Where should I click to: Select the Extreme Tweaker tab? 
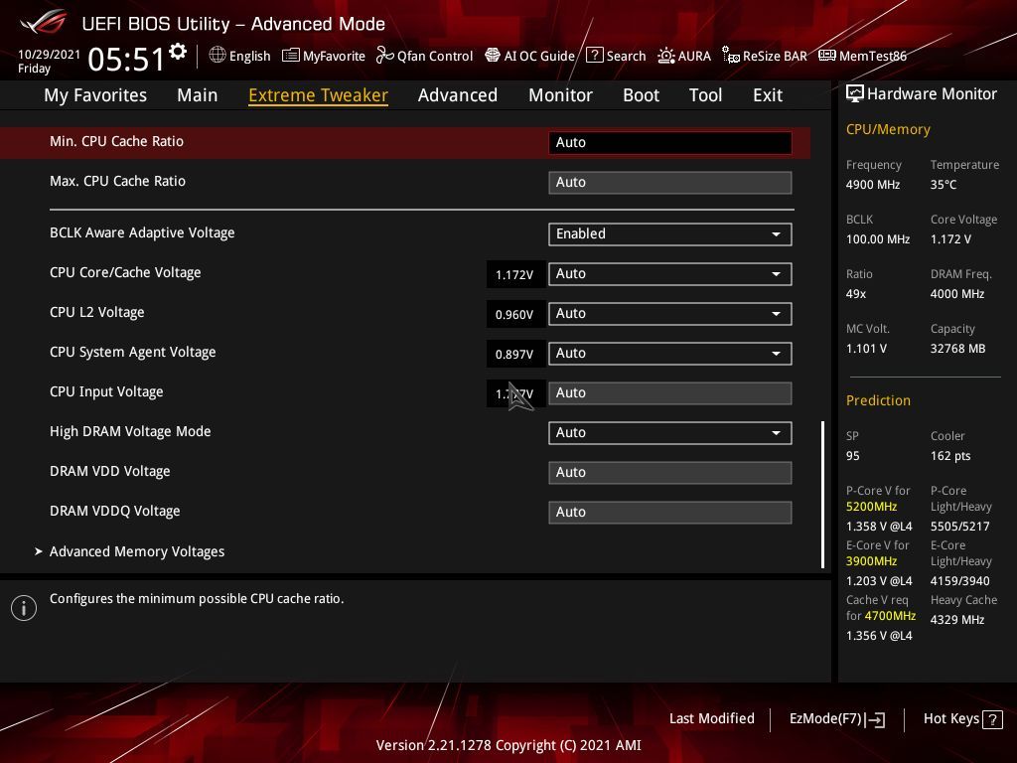click(319, 95)
